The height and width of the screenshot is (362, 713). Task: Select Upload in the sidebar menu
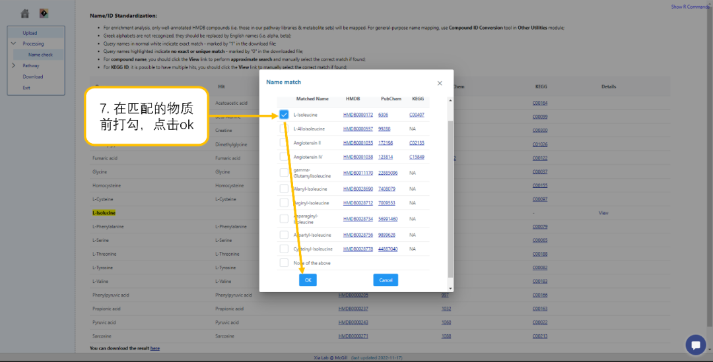[30, 33]
